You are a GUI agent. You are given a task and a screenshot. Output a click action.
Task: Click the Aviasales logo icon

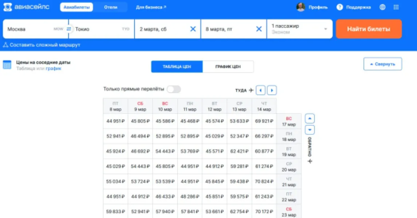(x=7, y=7)
